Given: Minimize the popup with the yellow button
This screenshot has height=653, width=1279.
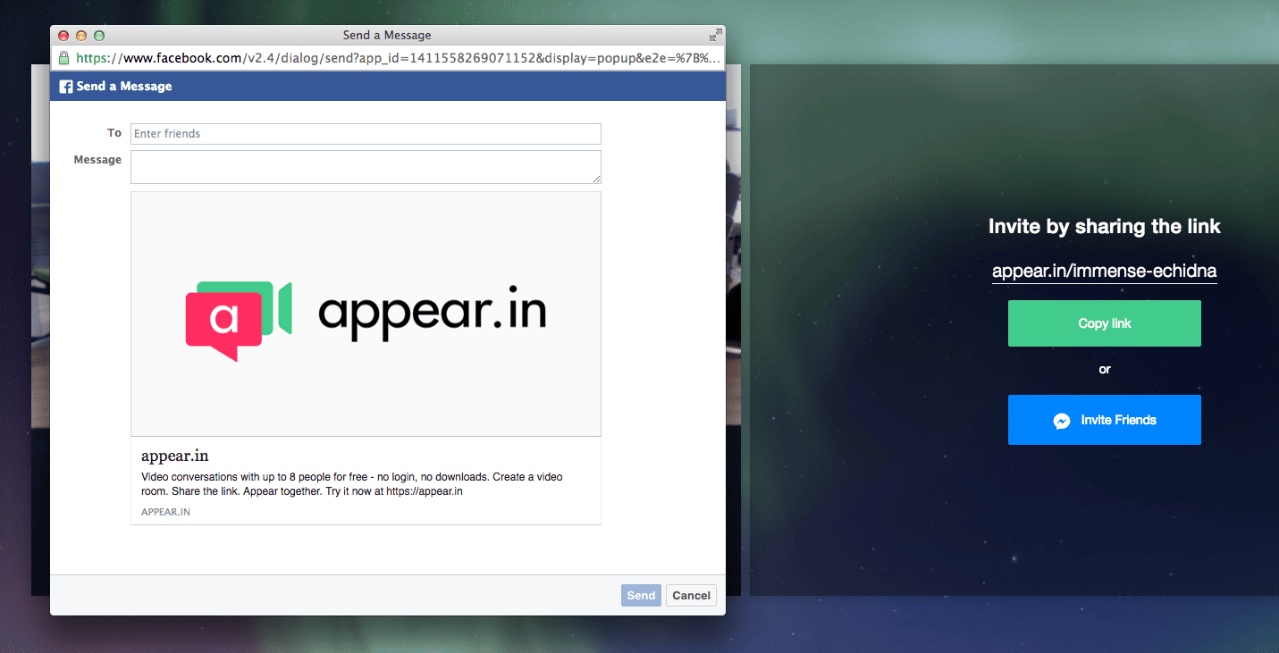Looking at the screenshot, I should [x=81, y=36].
